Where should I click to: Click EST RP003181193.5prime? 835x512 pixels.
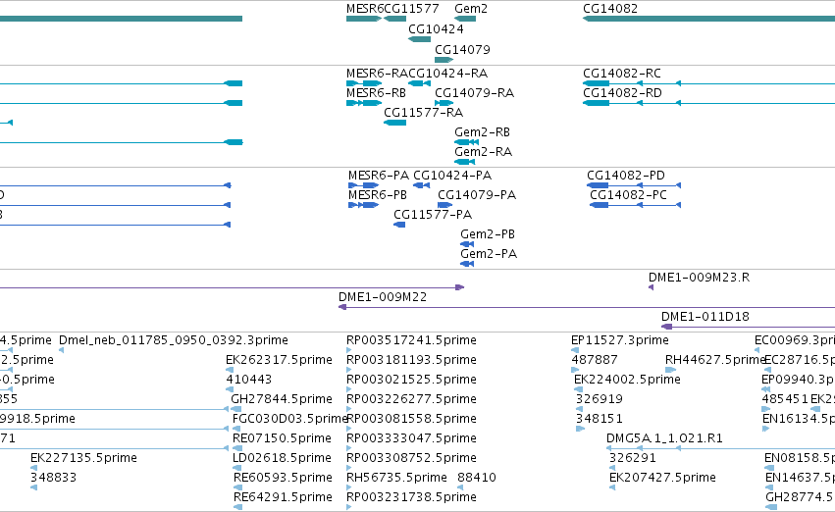pyautogui.click(x=411, y=360)
